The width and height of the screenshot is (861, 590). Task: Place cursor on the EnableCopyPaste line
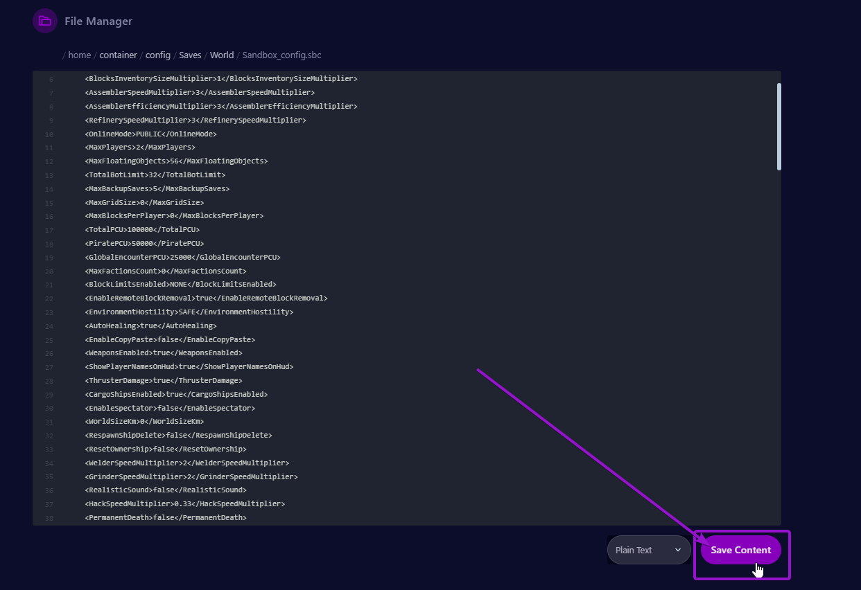170,339
